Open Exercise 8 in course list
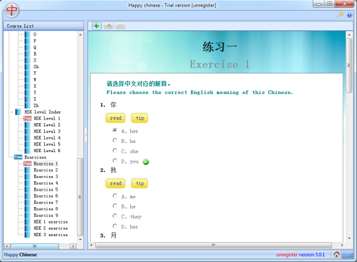Image resolution: width=357 pixels, height=262 pixels. [46, 209]
